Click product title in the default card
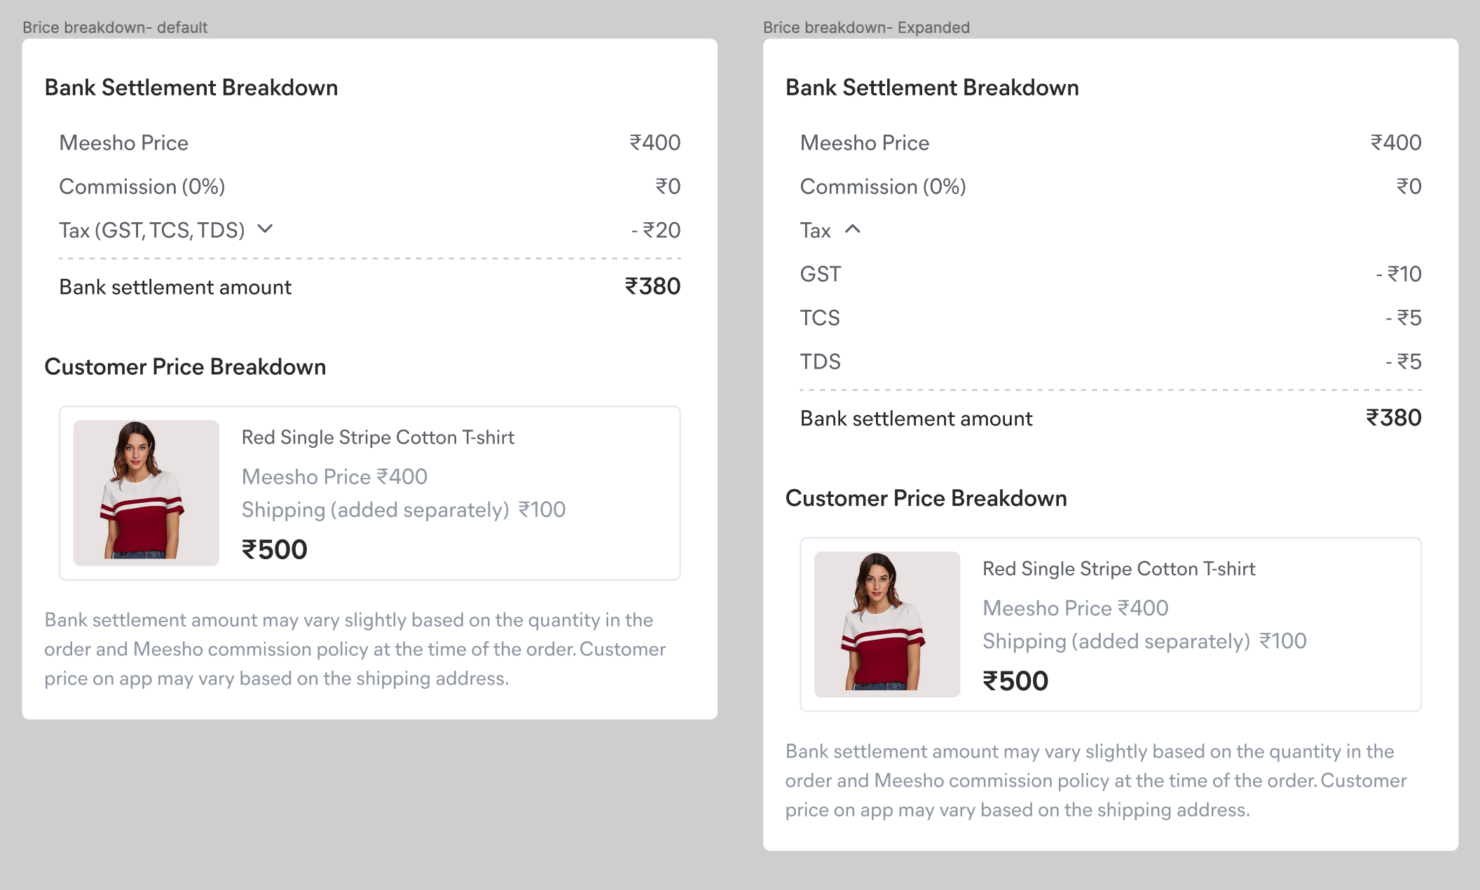 (378, 437)
